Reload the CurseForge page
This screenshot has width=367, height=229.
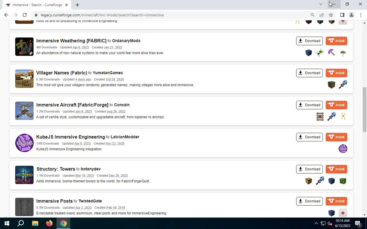point(25,15)
